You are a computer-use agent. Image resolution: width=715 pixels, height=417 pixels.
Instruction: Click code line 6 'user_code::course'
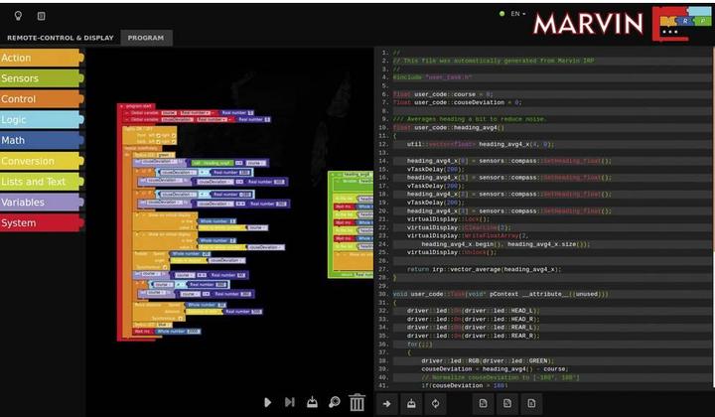[x=443, y=94]
